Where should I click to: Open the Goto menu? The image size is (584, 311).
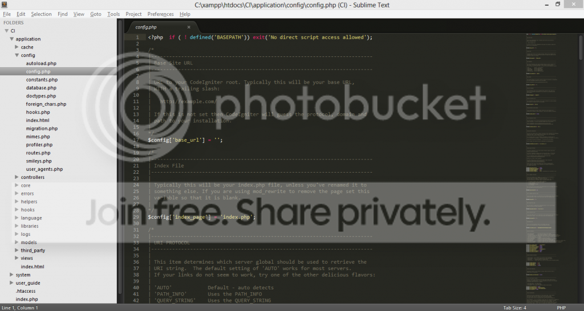(96, 14)
